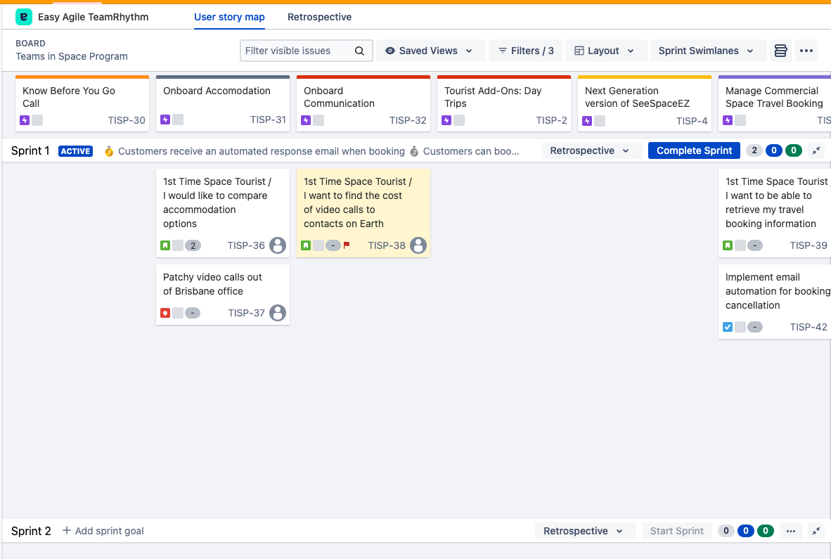Open the three-dot more options menu in toolbar
Viewport: 831px width, 559px height.
[x=806, y=51]
